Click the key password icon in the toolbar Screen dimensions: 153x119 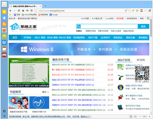coord(133,11)
